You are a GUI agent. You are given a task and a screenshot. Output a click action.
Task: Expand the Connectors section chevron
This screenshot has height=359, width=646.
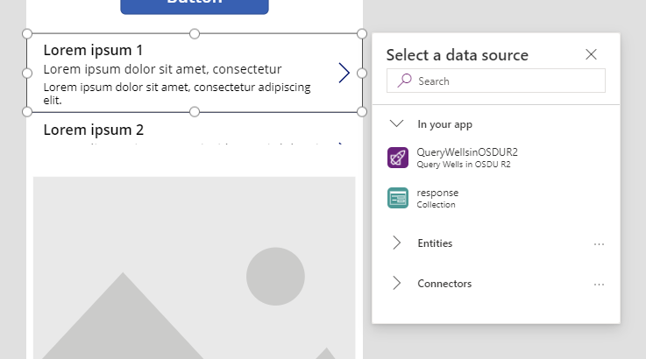pos(396,283)
